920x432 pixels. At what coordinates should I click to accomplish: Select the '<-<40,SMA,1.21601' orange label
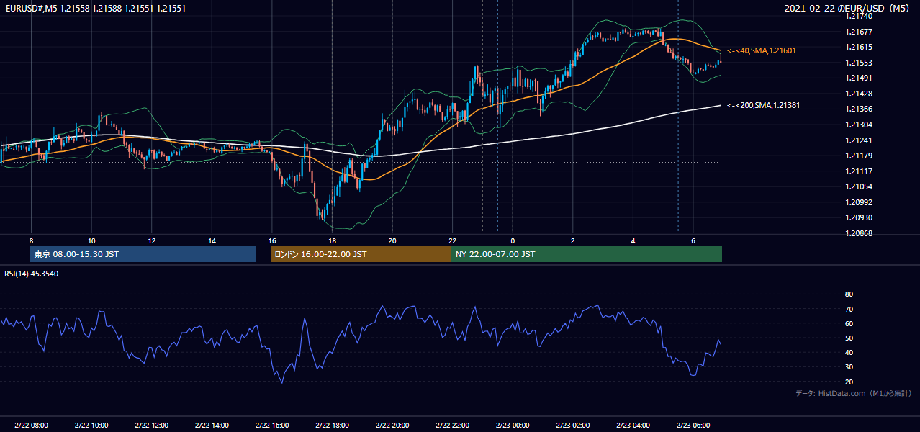[761, 50]
